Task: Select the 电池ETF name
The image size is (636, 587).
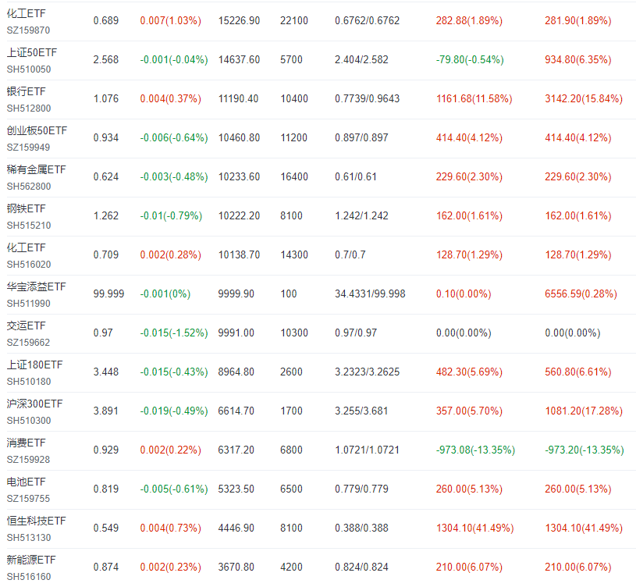Action: (x=26, y=482)
